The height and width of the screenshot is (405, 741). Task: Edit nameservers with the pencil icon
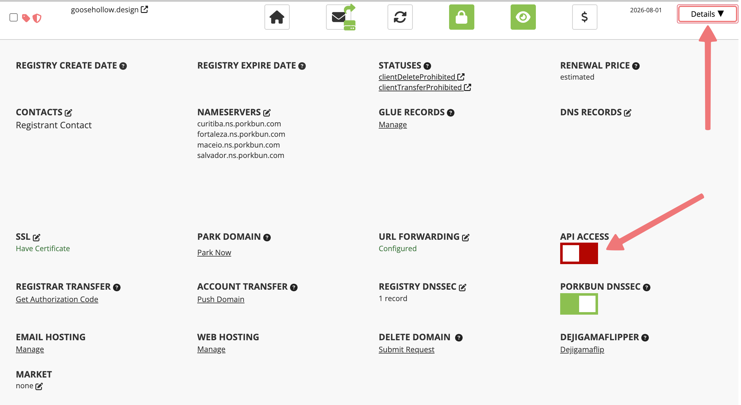[x=267, y=112]
